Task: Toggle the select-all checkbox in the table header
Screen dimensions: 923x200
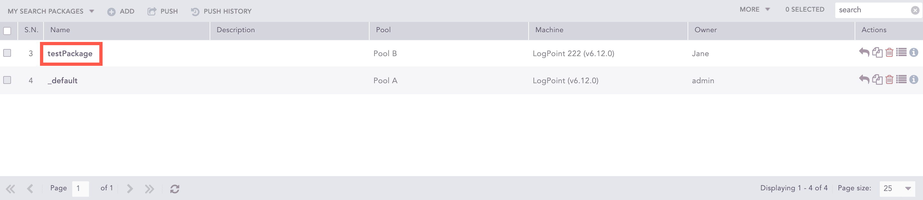Action: (x=7, y=31)
